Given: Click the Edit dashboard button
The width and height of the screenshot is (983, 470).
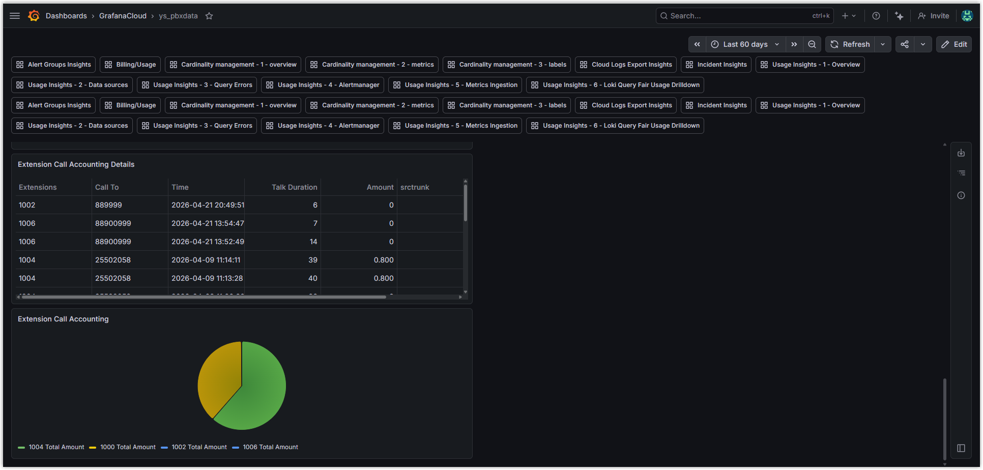Looking at the screenshot, I should pos(954,44).
